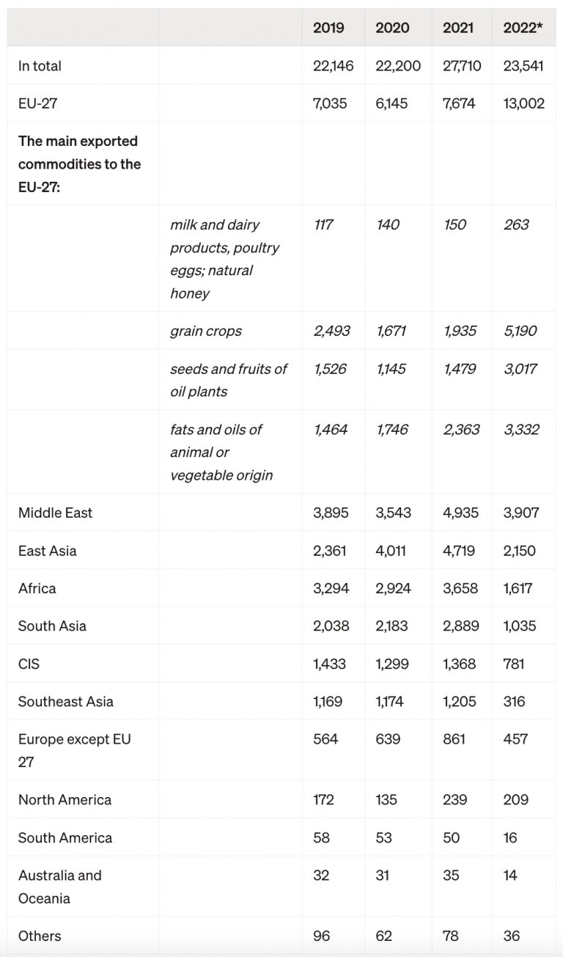563x957 pixels.
Task: Select the Africa row label
Action: pos(37,588)
